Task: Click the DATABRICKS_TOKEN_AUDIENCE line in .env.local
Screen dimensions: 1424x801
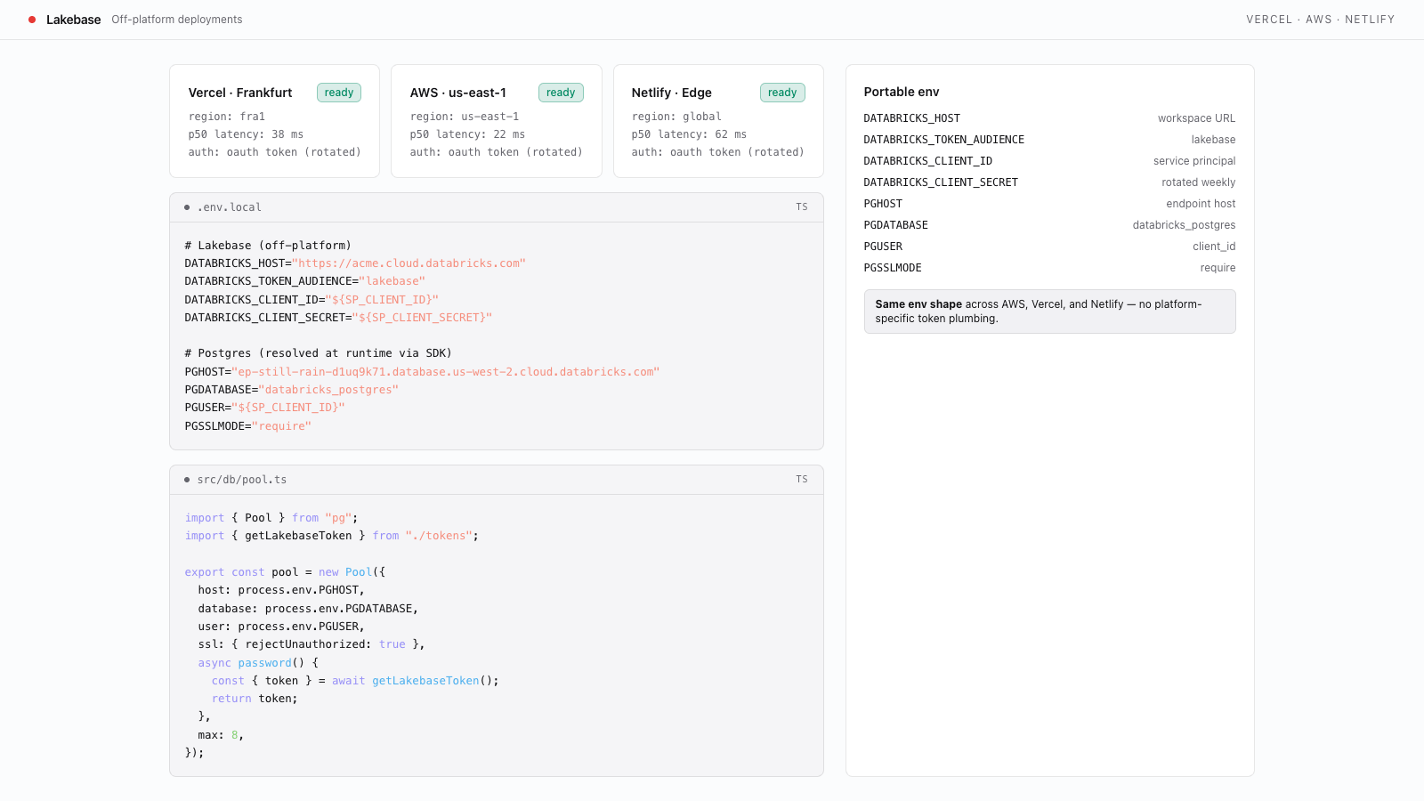Action: (304, 281)
